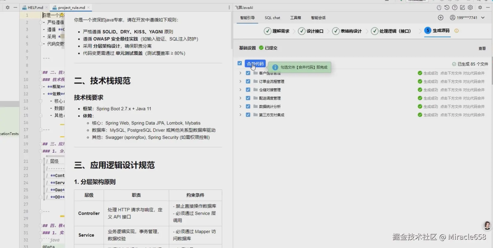Click the folder icon of 第三方支付集成
The image size is (493, 248).
pyautogui.click(x=255, y=114)
